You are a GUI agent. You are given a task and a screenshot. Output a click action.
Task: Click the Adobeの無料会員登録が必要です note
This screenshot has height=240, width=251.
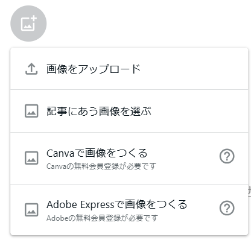[102, 218]
